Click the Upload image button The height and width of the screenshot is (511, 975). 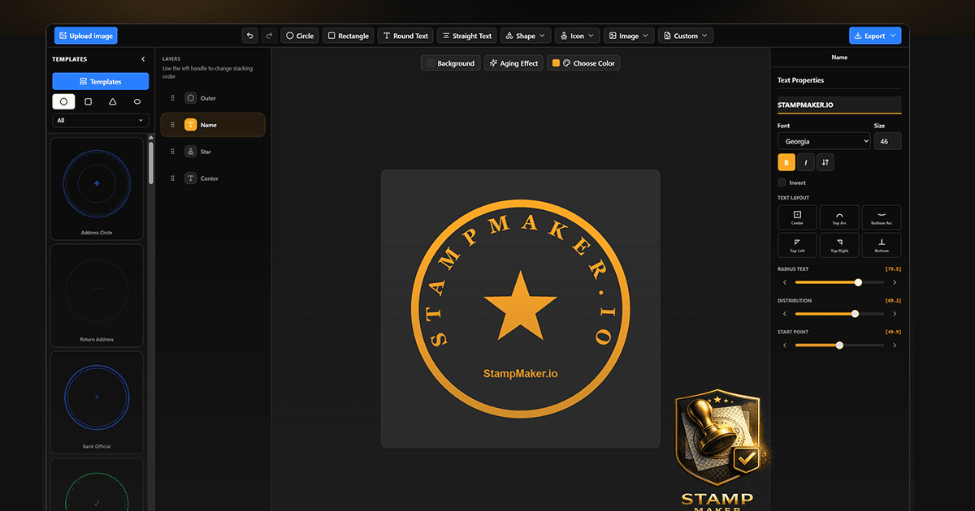pos(85,35)
